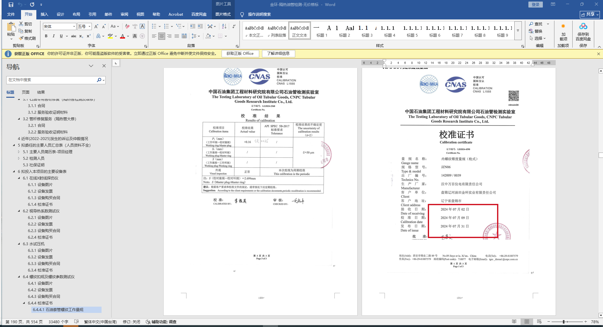Open the 图片格式 ribbon tab
The width and height of the screenshot is (603, 327).
pyautogui.click(x=223, y=14)
